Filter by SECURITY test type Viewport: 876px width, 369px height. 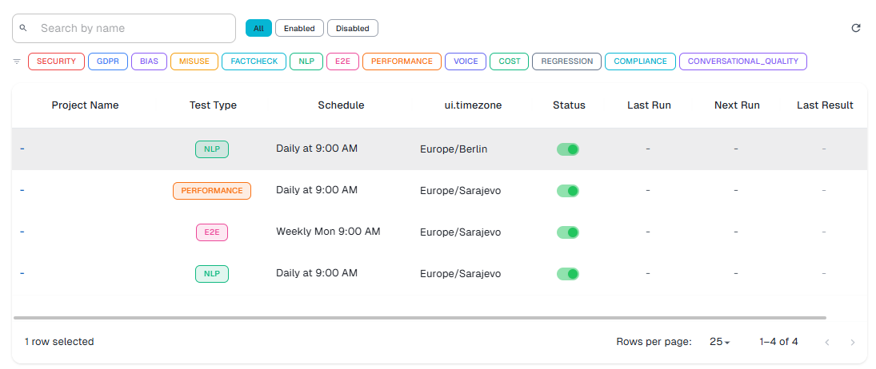tap(56, 61)
